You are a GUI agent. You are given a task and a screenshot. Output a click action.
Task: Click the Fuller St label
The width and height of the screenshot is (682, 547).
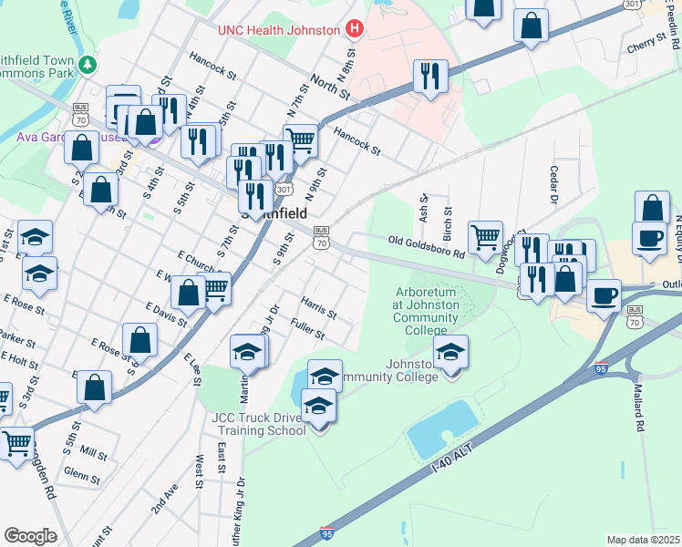tap(307, 328)
